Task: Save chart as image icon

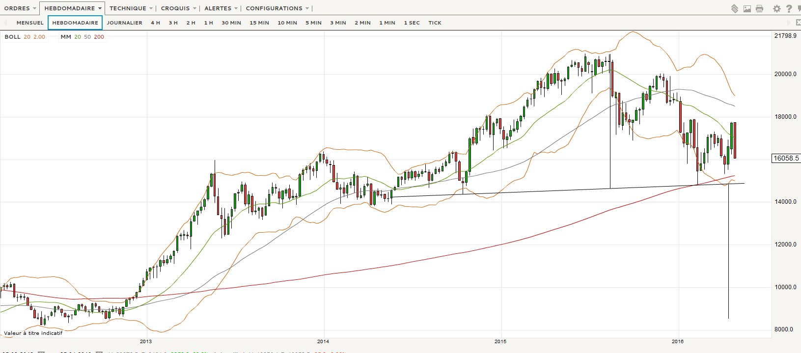Action: pyautogui.click(x=747, y=8)
